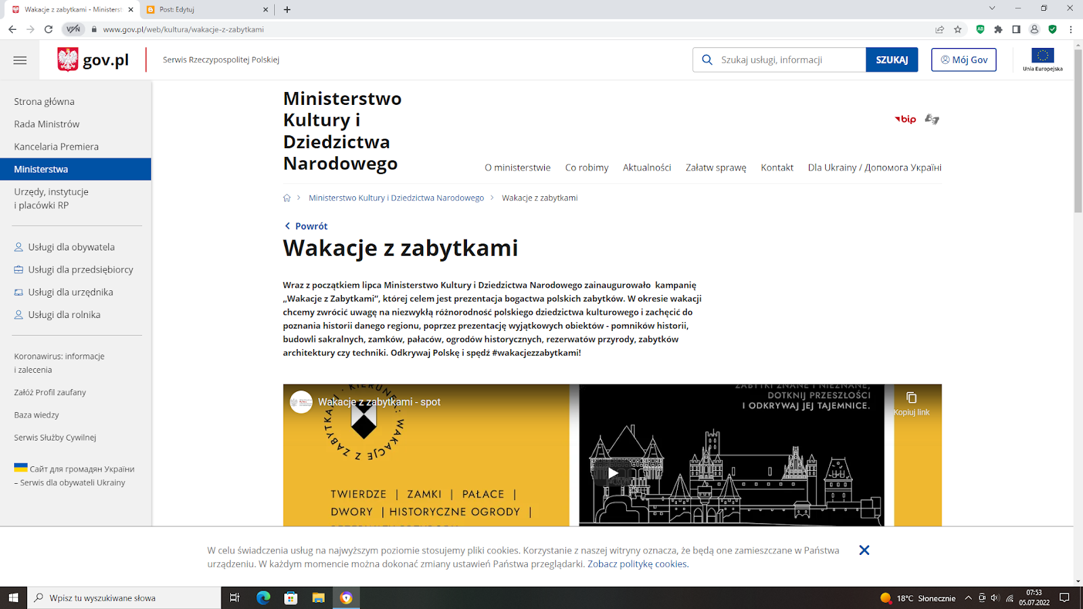
Task: Open Kancelaria Premiera sidebar link
Action: (56, 147)
